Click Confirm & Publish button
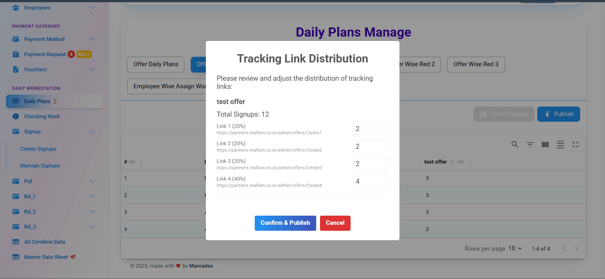 click(285, 223)
